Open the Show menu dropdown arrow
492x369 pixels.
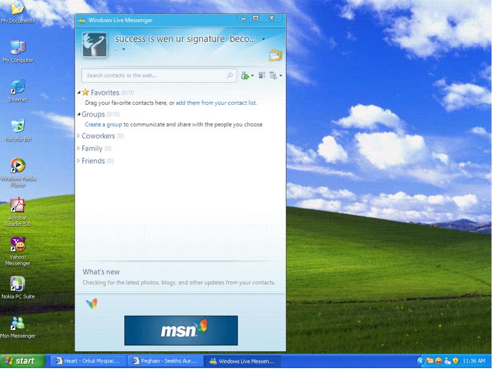point(280,76)
